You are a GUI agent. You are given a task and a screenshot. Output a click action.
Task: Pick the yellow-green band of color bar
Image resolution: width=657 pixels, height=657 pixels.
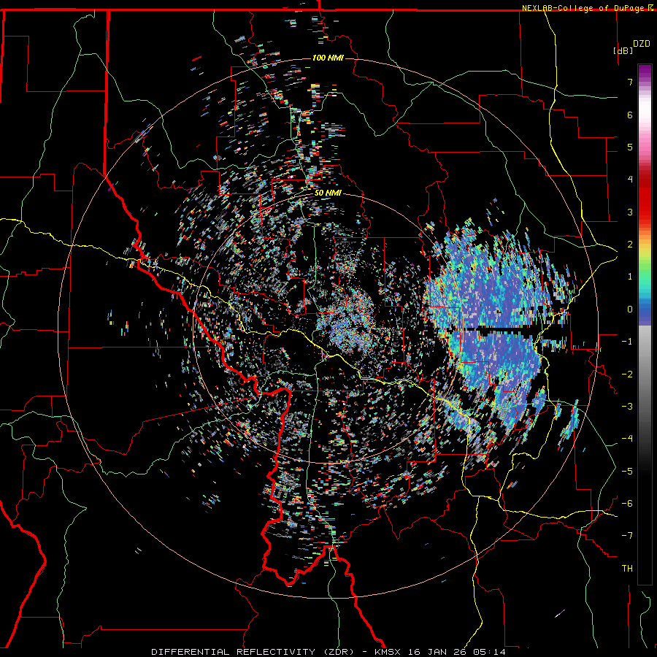[x=645, y=260]
